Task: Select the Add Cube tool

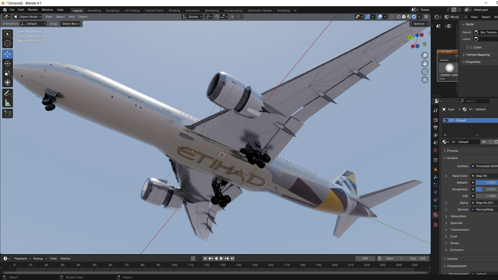Action: pos(8,114)
